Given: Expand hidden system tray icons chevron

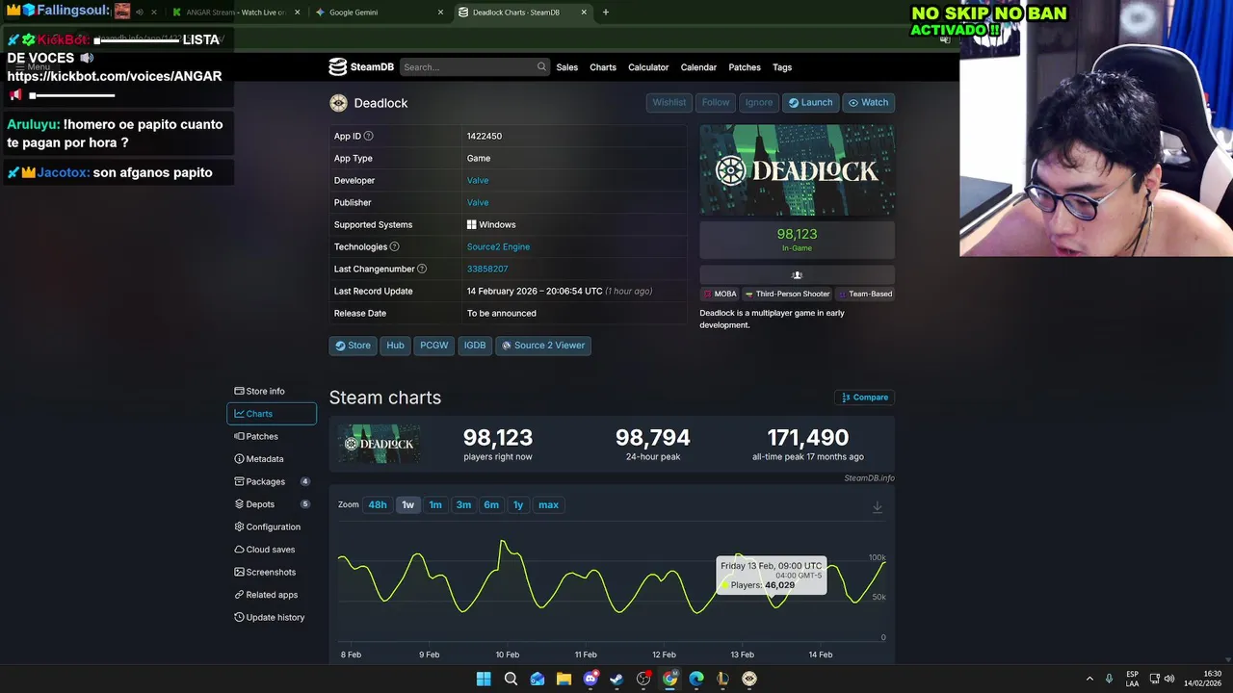Looking at the screenshot, I should click(x=1089, y=679).
